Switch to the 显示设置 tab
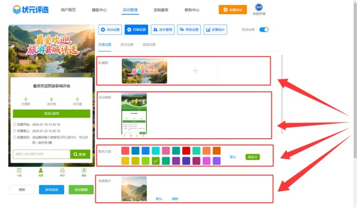The height and width of the screenshot is (208, 357). click(x=127, y=45)
